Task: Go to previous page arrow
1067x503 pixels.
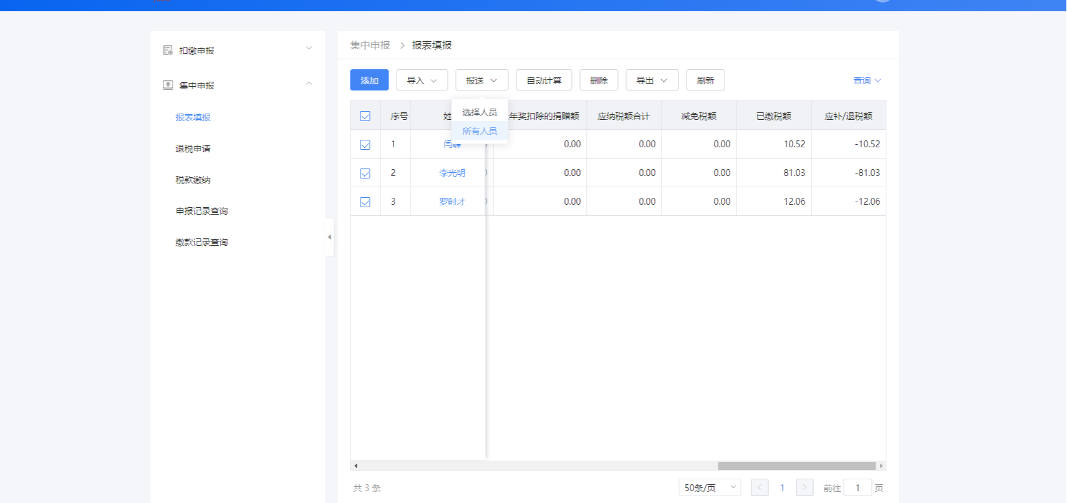Action: (760, 487)
